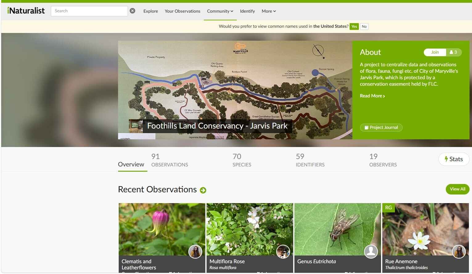Switch to the 19 Observers tab
Image resolution: width=472 pixels, height=274 pixels.
point(383,160)
